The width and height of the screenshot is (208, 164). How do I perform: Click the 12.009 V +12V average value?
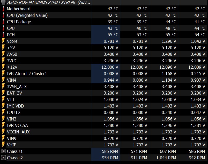(x=197, y=67)
